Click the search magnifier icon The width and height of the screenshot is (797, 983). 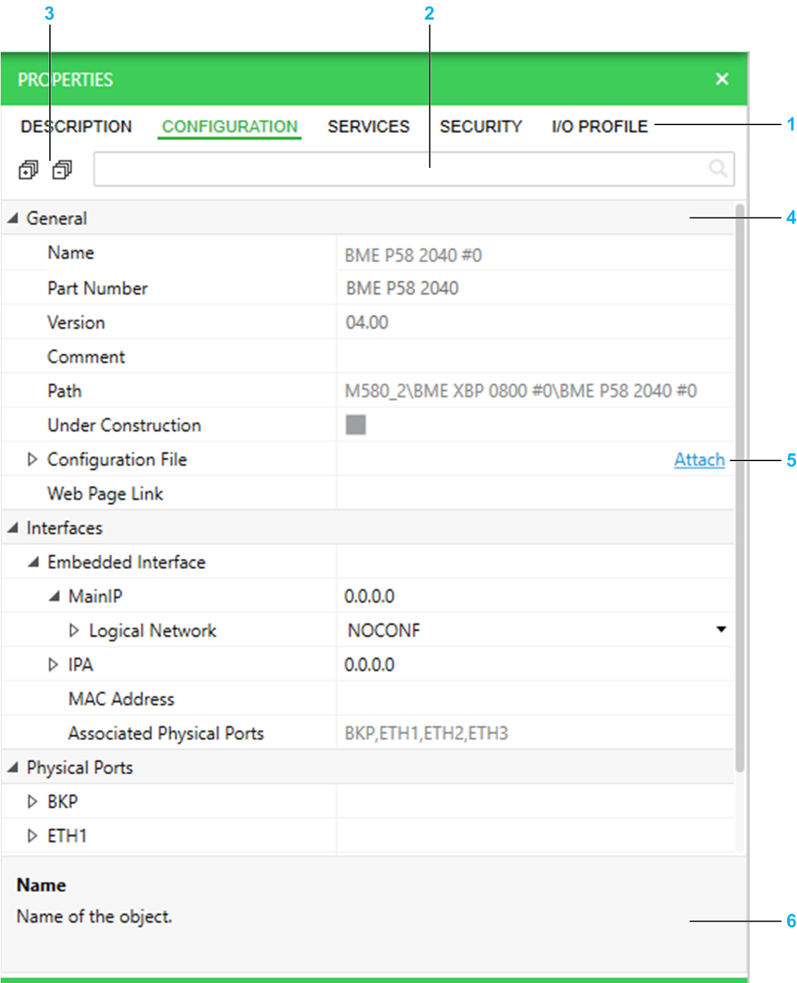point(718,169)
